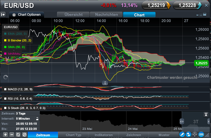
Task: Edit the Bis date 27.05.12 22:35
Action: click(x=26, y=129)
